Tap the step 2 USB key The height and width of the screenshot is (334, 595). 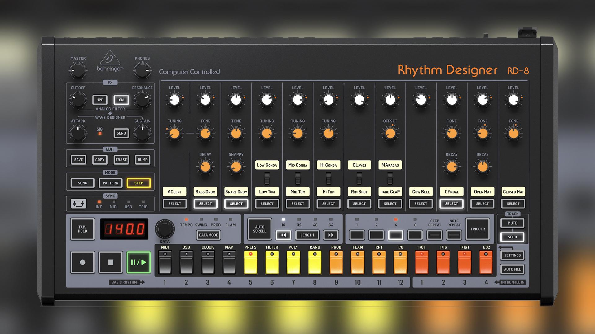[186, 263]
